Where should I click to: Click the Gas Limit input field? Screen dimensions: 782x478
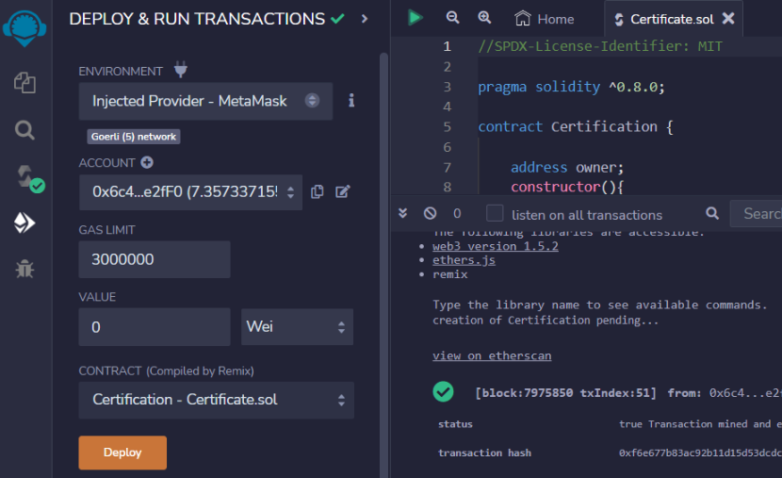(x=154, y=259)
